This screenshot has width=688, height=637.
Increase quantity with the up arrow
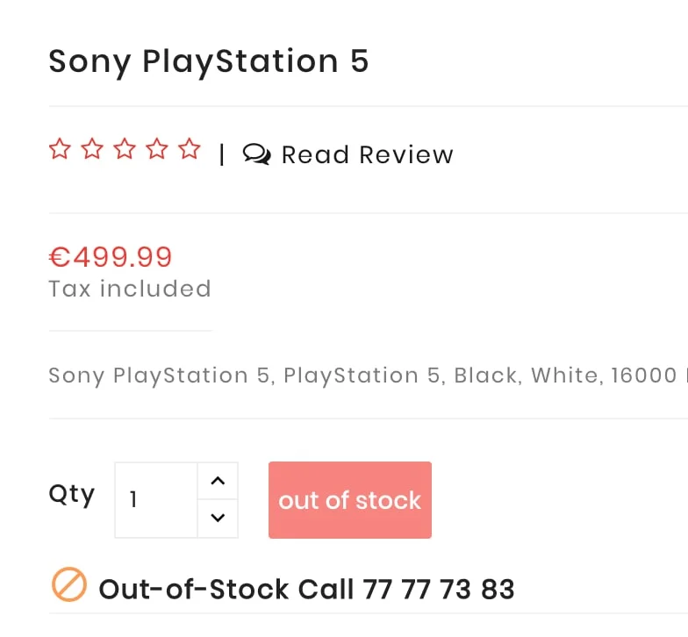pyautogui.click(x=219, y=481)
